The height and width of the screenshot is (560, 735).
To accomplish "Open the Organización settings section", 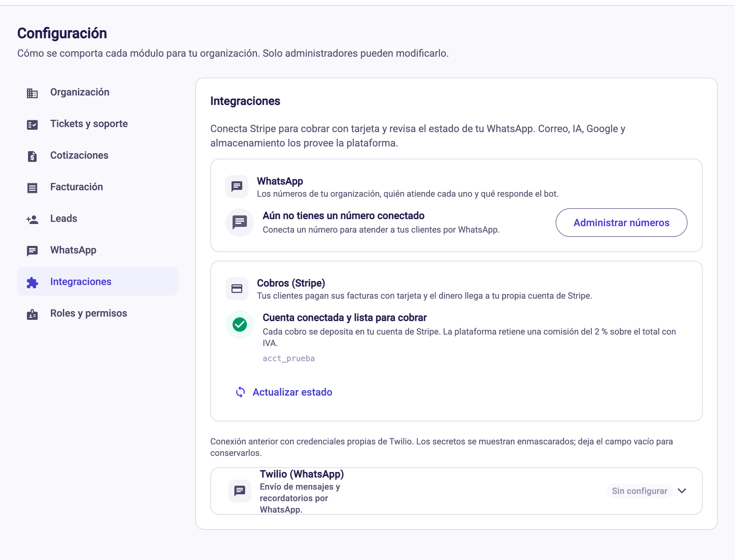I will click(98, 92).
